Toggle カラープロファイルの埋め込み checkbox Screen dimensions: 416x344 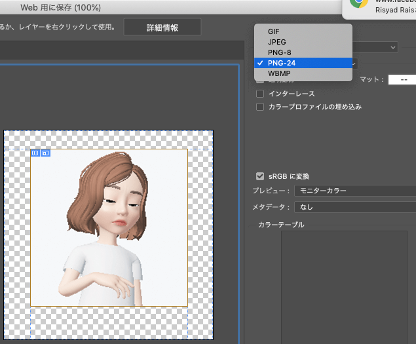pos(260,106)
